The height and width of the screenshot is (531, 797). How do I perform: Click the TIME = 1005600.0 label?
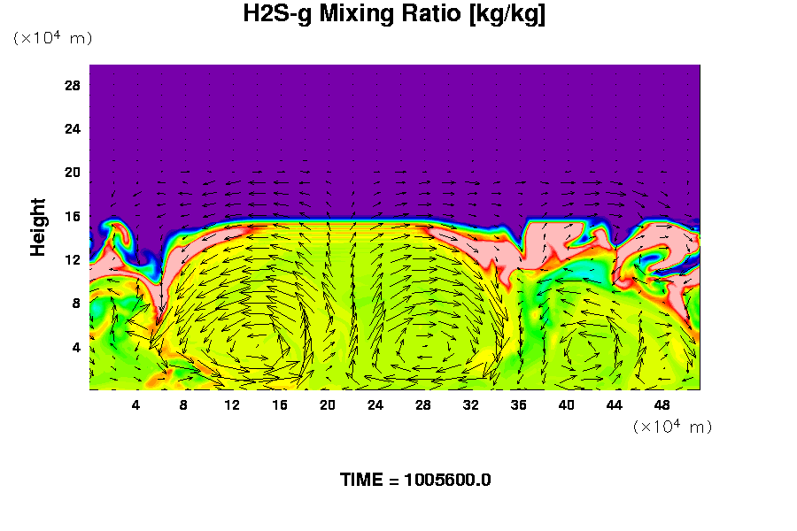pos(415,481)
